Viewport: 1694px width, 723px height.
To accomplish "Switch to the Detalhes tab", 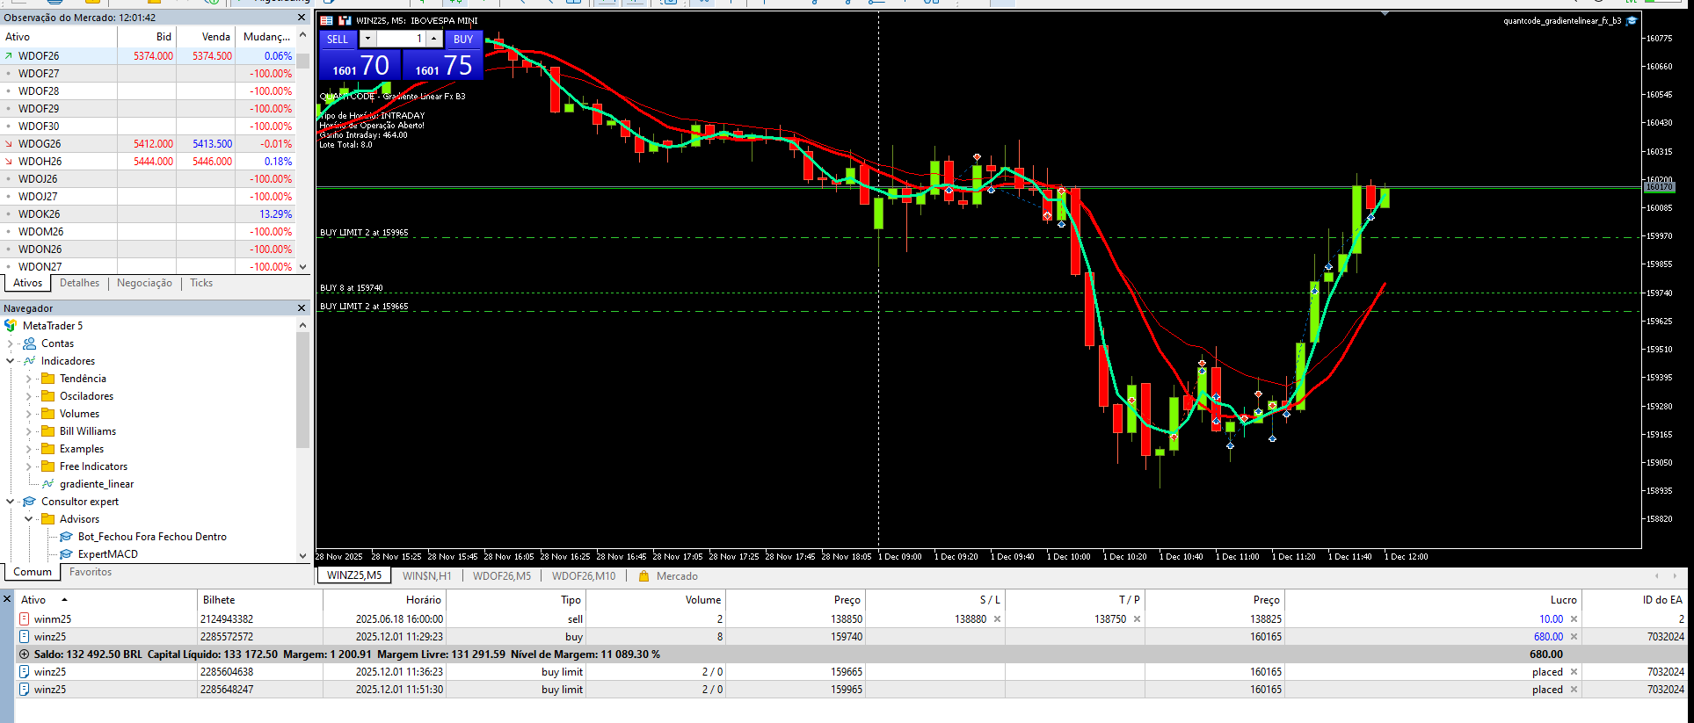I will [79, 283].
